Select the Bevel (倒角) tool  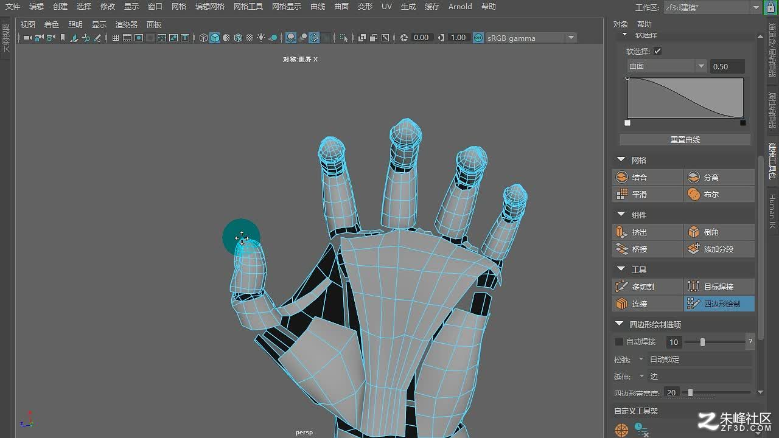(x=719, y=232)
